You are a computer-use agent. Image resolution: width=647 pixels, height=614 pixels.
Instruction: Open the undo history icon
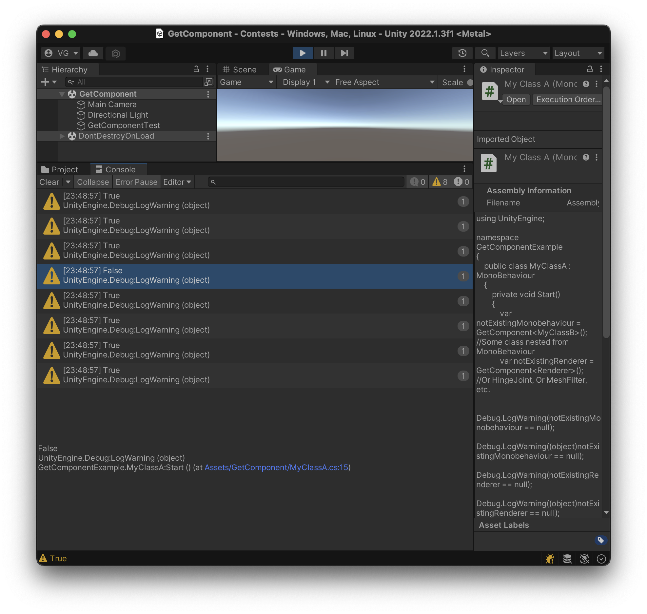pos(462,53)
